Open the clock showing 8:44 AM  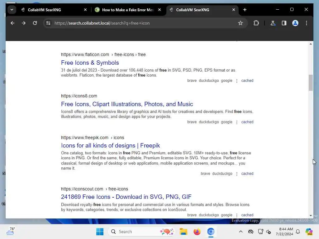click(x=284, y=232)
